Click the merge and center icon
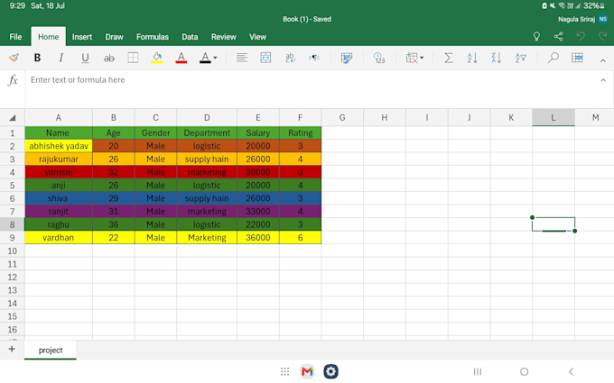This screenshot has height=383, width=614. (x=265, y=58)
